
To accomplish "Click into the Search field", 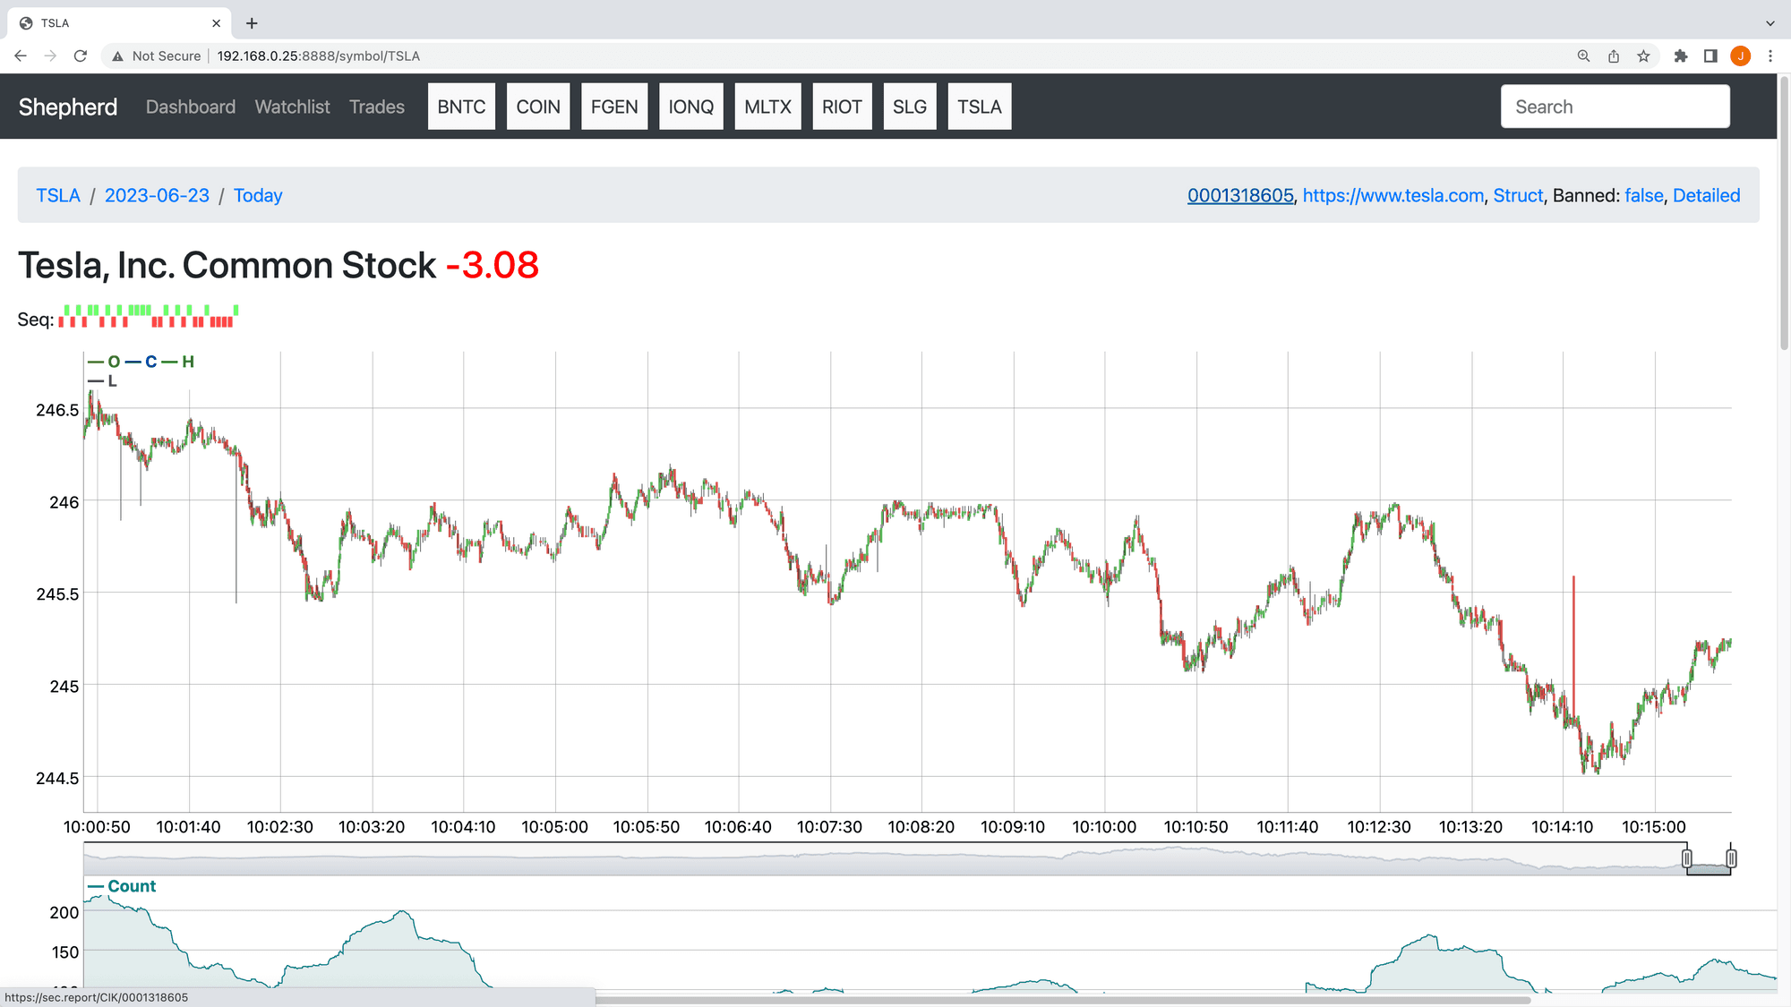I will [x=1615, y=107].
